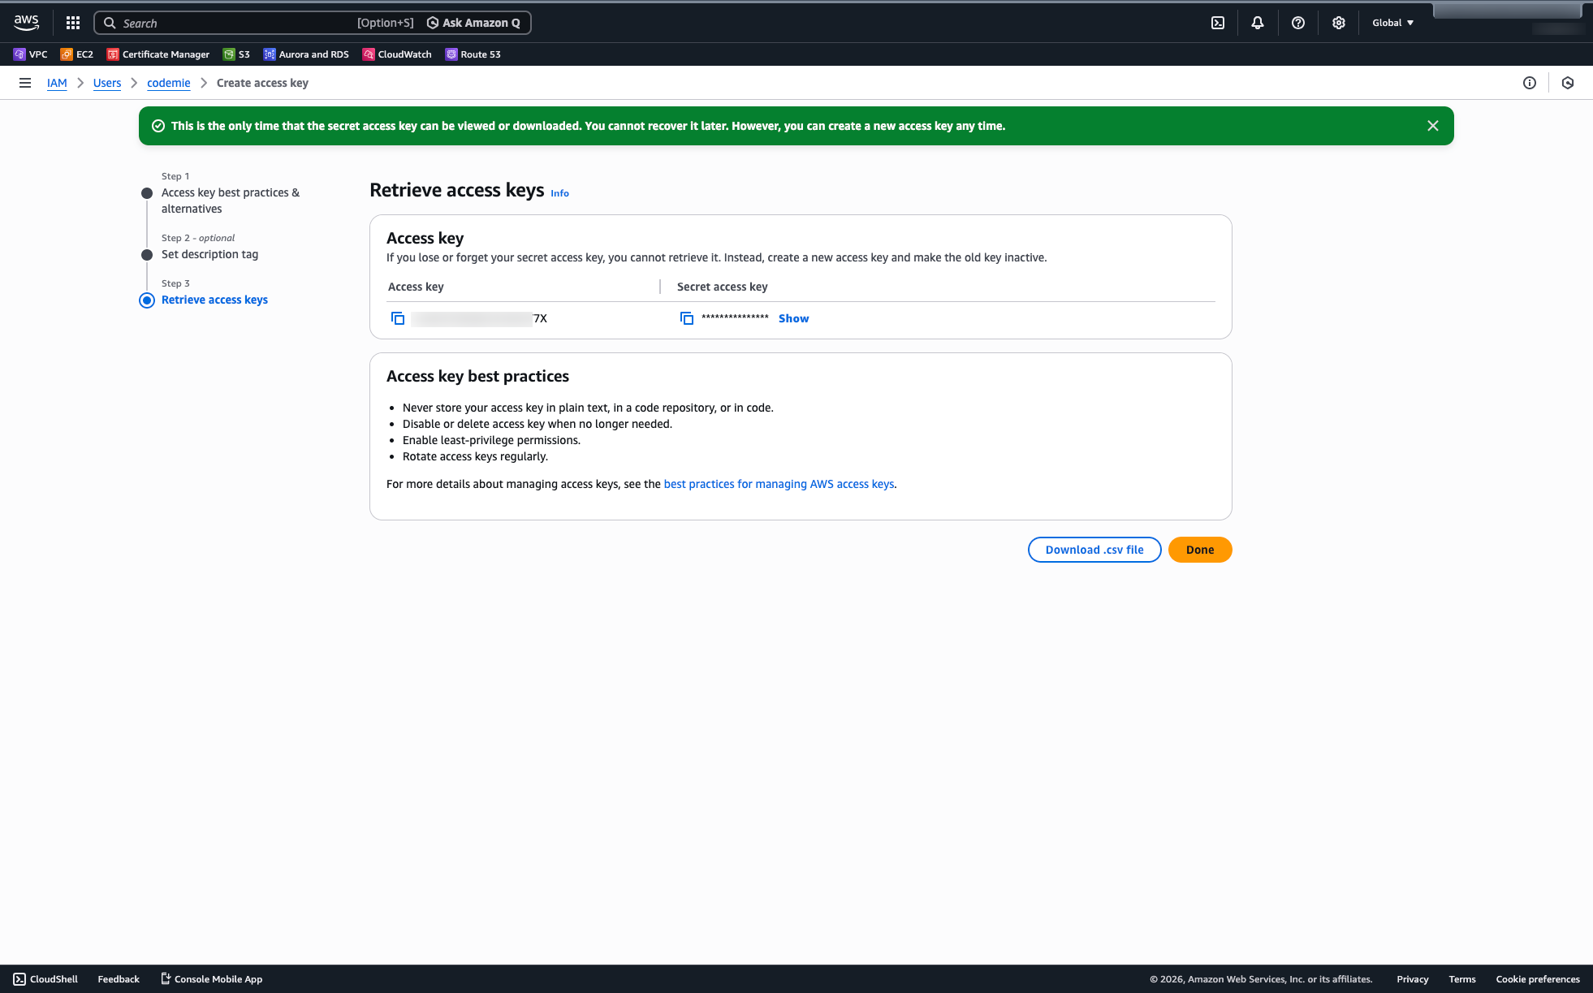Select the Retrieve access keys step indicator
Screen dimensions: 1593x993
147,300
